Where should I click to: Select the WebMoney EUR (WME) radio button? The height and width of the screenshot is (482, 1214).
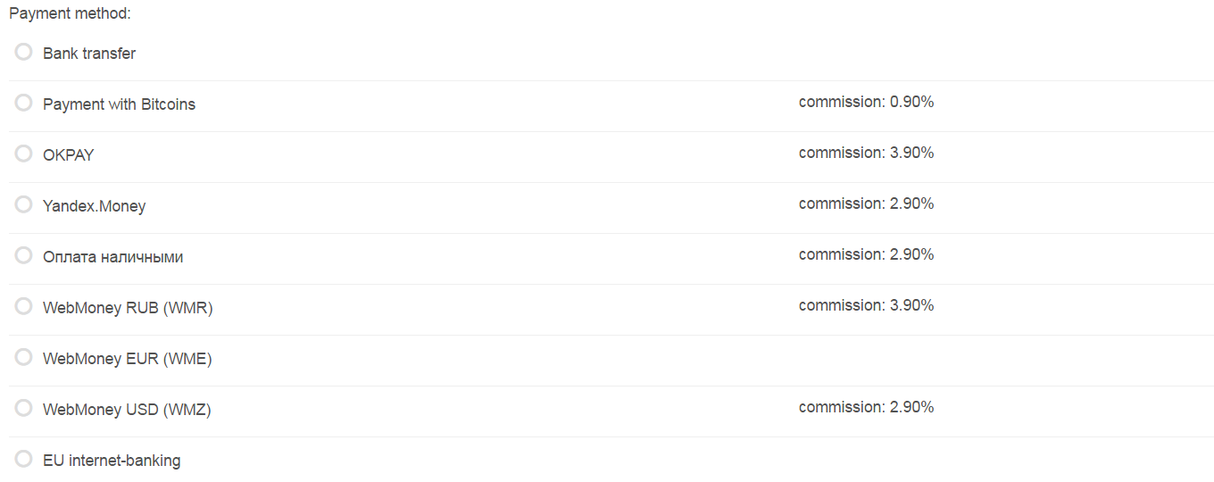(24, 357)
